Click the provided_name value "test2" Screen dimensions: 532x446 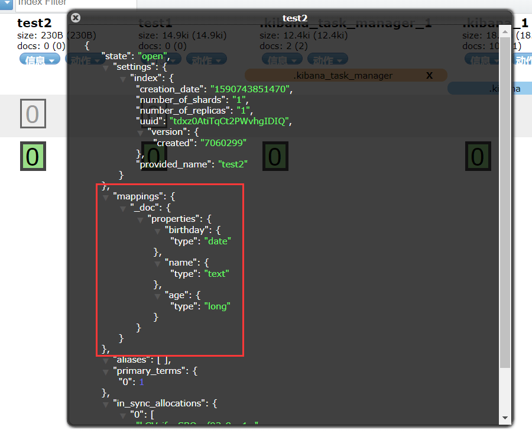[x=233, y=164]
